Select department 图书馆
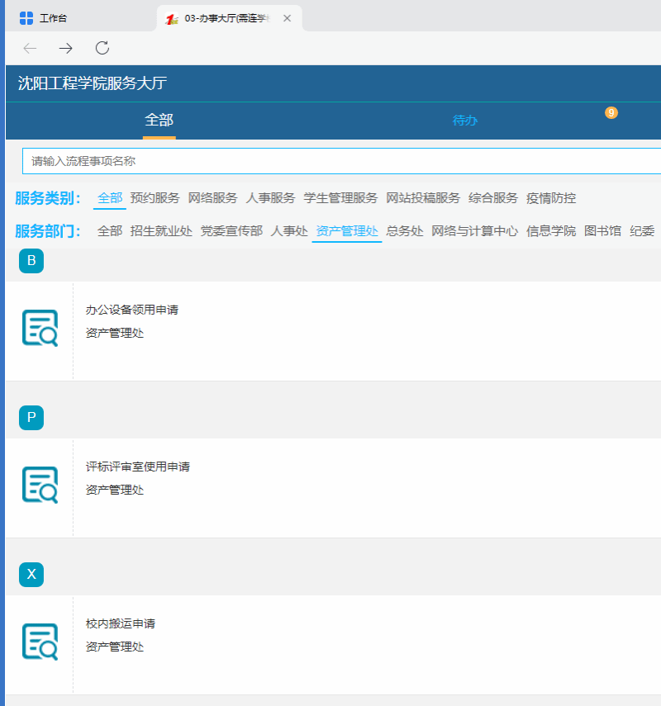The image size is (661, 706). pyautogui.click(x=603, y=231)
